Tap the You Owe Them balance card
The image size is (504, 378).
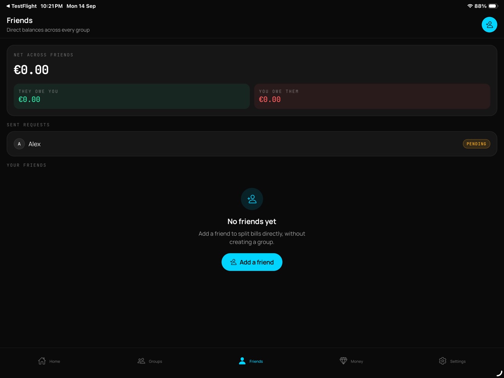(x=372, y=96)
